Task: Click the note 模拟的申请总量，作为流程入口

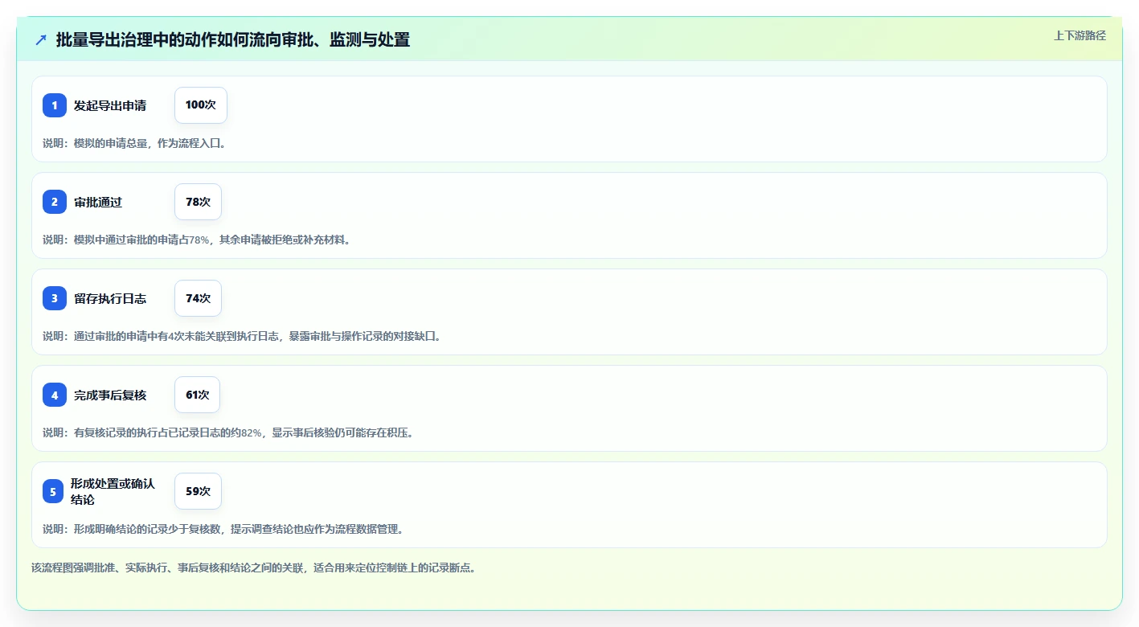Action: tap(137, 143)
